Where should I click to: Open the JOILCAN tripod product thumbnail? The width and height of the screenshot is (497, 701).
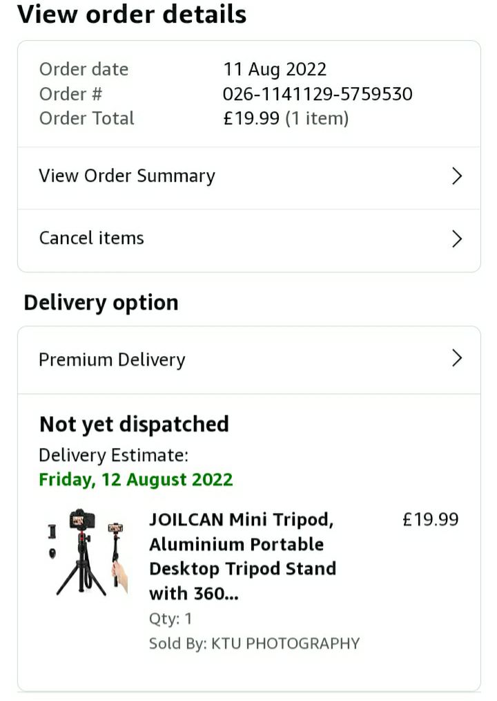coord(88,552)
